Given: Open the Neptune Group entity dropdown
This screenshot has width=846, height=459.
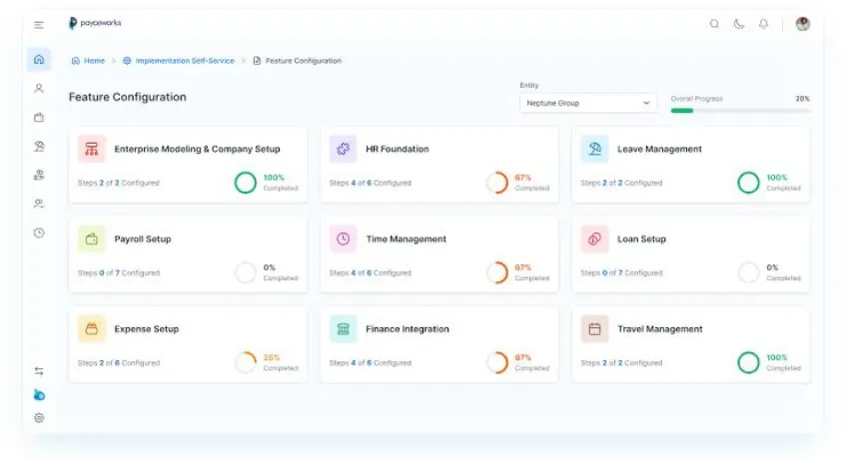Looking at the screenshot, I should tap(588, 103).
